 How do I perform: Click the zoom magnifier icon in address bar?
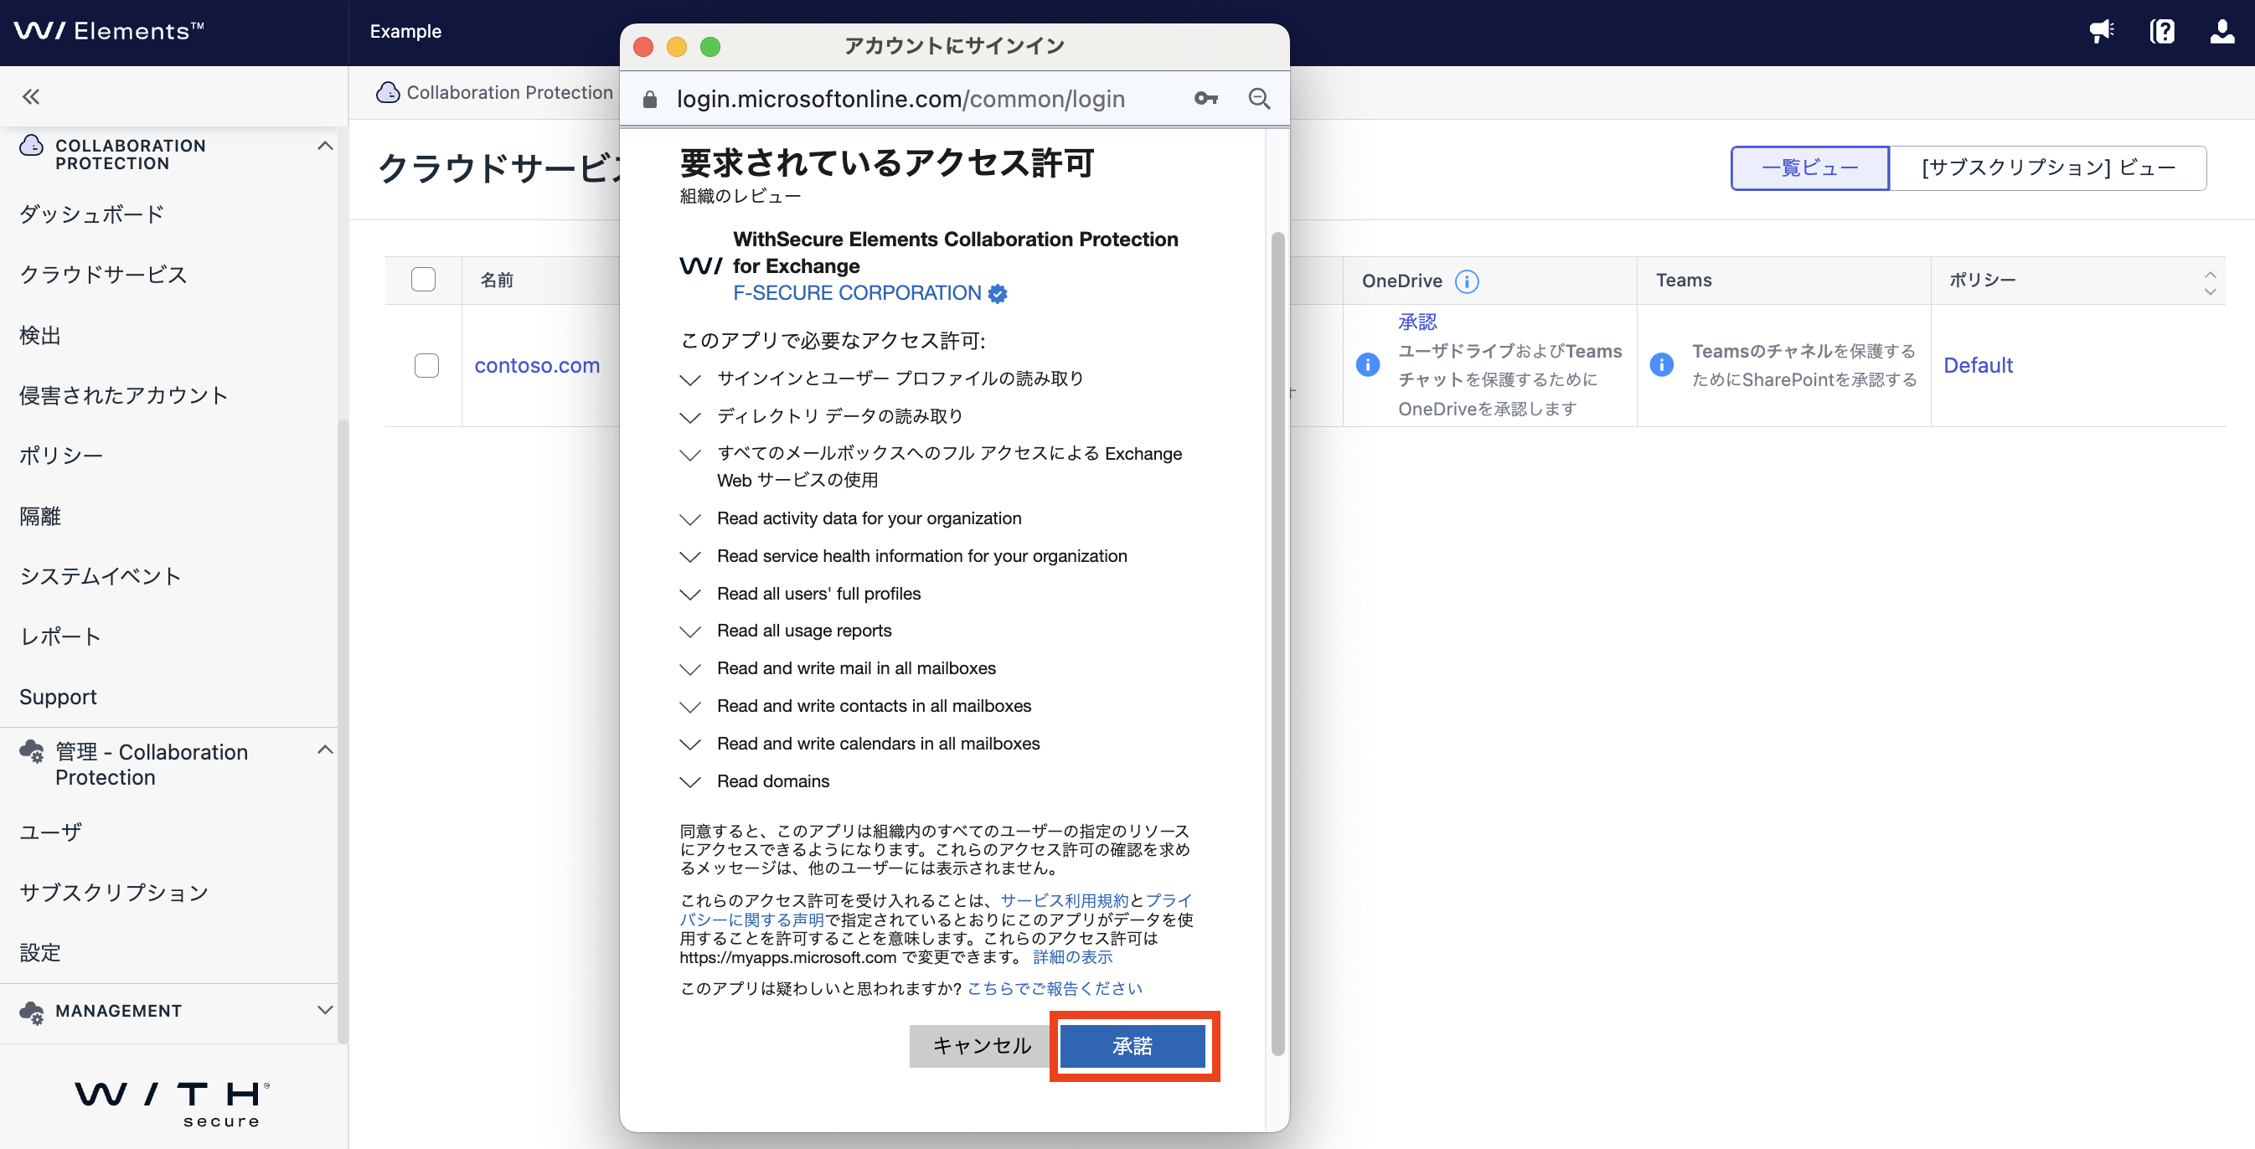click(1259, 99)
